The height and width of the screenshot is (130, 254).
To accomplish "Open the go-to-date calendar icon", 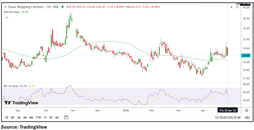I will (x=66, y=117).
